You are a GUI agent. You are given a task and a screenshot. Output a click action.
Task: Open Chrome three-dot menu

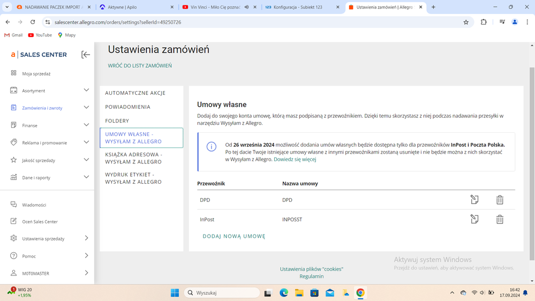[x=527, y=22]
